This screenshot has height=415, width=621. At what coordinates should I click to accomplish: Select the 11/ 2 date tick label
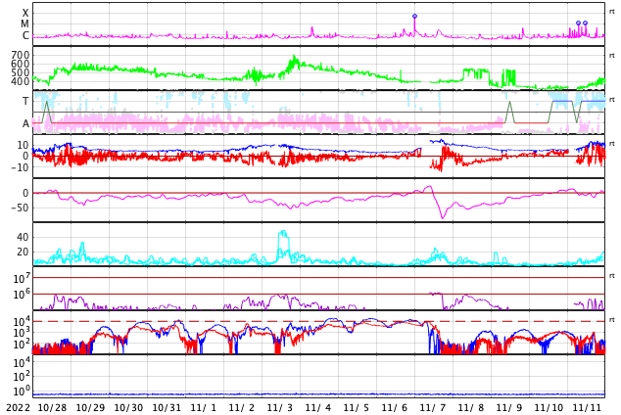242,408
